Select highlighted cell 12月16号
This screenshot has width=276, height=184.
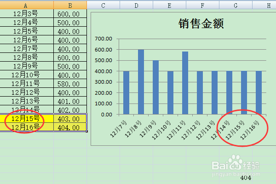[x=26, y=127]
